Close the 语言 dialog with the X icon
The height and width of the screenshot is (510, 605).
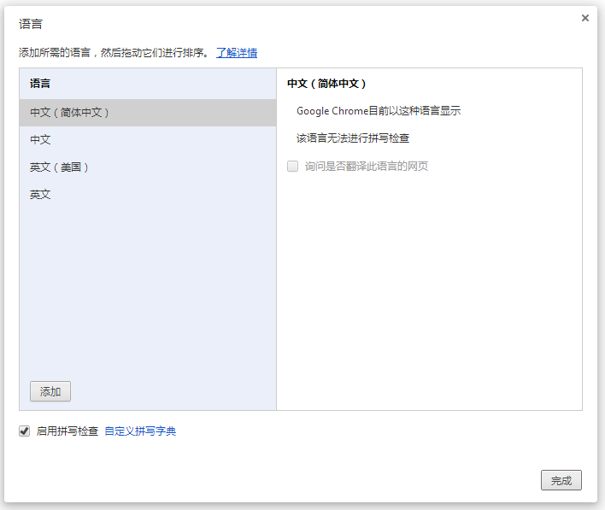tap(585, 18)
